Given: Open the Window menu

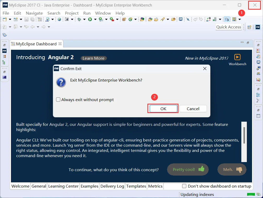Looking at the screenshot, I should point(103,13).
